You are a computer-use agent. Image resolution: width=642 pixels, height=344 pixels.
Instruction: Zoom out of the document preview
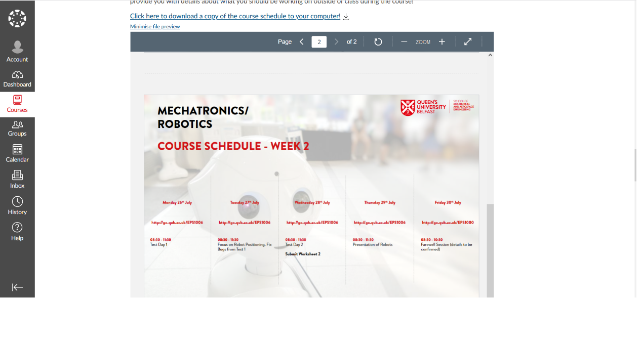(404, 42)
